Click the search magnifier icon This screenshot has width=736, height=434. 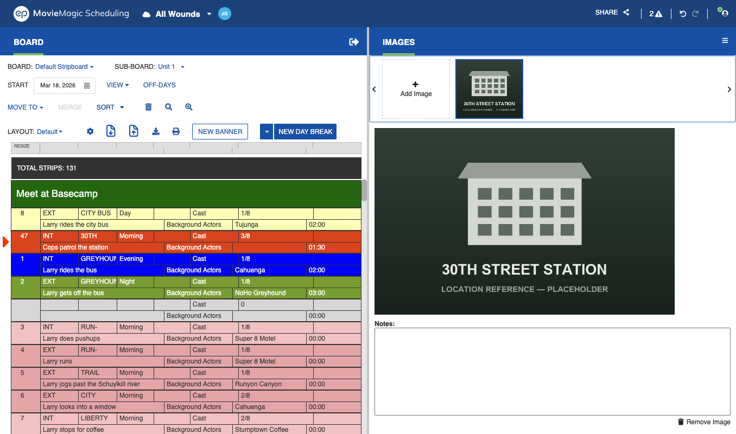pyautogui.click(x=169, y=107)
